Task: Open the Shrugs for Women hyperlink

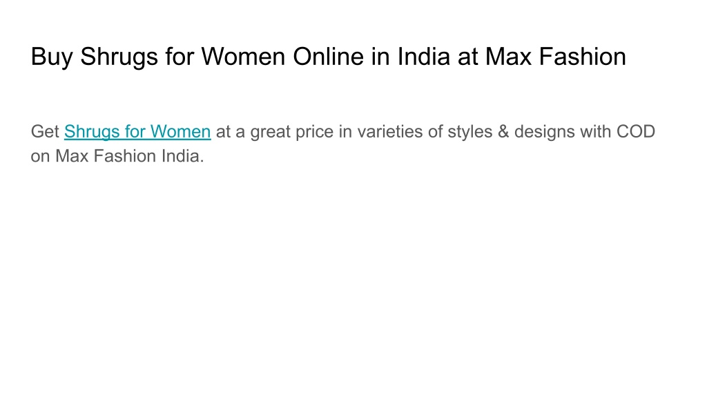Action: pyautogui.click(x=137, y=132)
